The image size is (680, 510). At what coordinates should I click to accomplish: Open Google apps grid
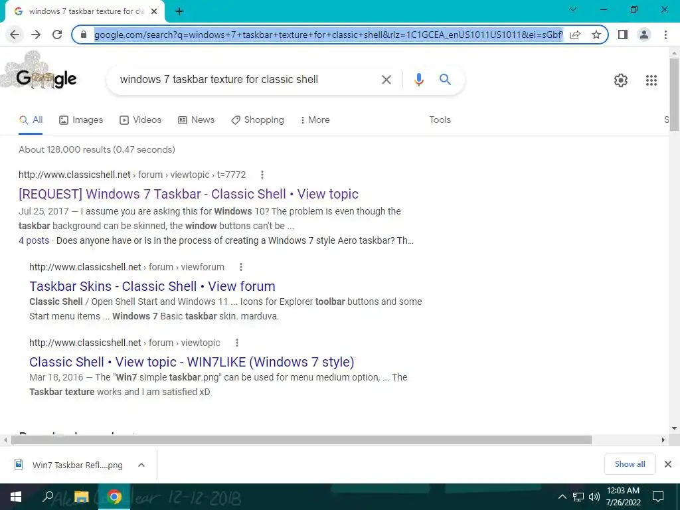(x=651, y=80)
